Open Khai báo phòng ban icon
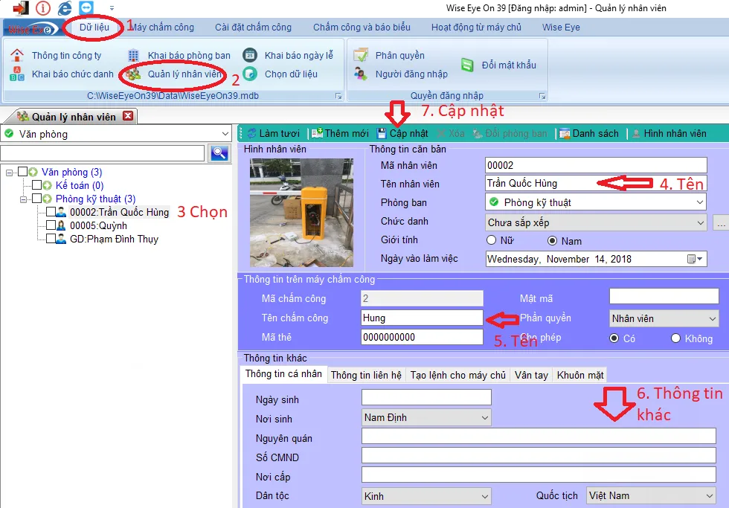729x508 pixels. 133,56
